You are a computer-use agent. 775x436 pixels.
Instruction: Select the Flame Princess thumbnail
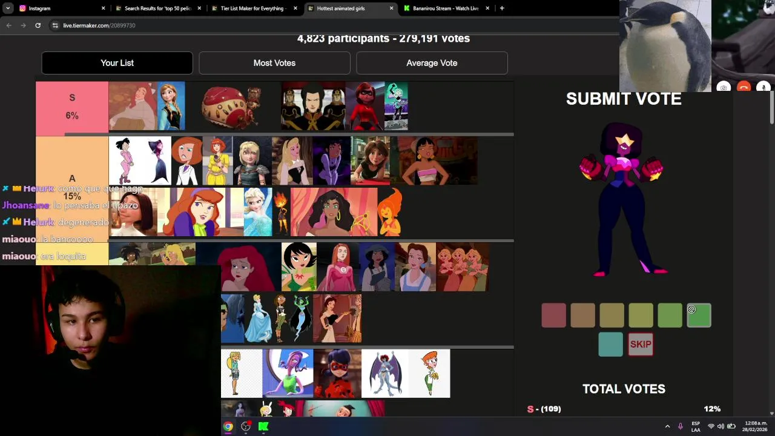coord(391,212)
